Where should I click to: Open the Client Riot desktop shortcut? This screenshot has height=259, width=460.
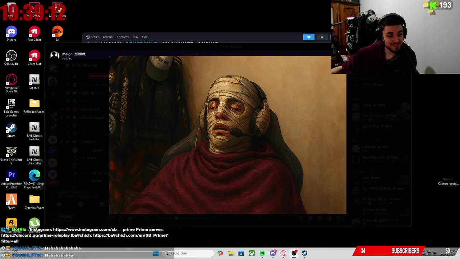tap(34, 58)
